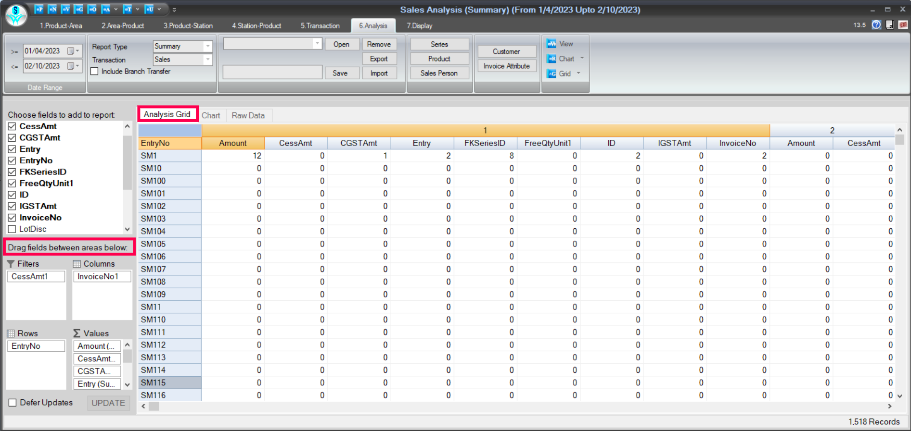Click the Export button

379,59
